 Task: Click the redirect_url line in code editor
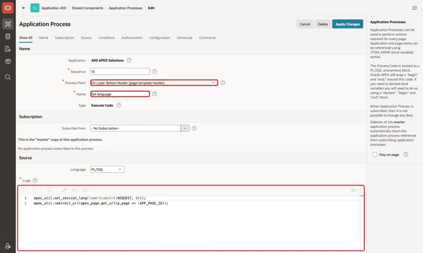[101, 203]
